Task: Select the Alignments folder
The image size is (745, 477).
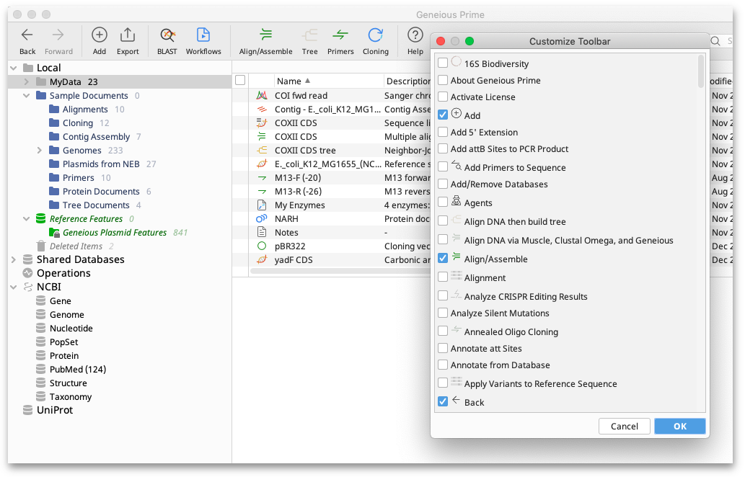Action: pos(85,110)
